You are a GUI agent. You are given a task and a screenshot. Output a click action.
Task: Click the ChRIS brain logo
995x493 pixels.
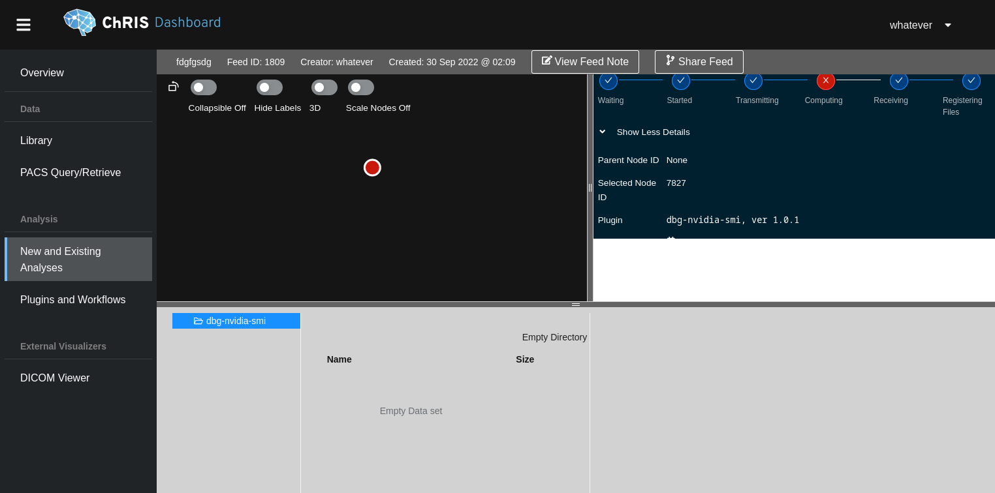(80, 22)
